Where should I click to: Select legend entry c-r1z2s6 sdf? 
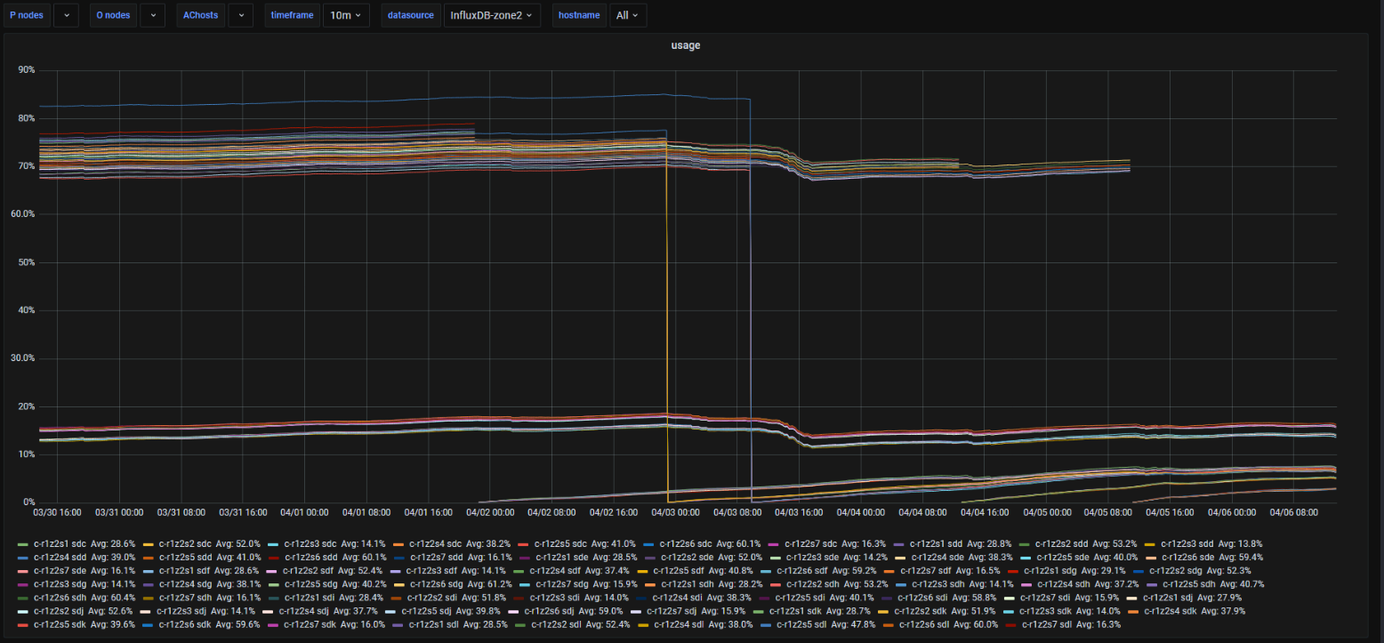[803, 570]
